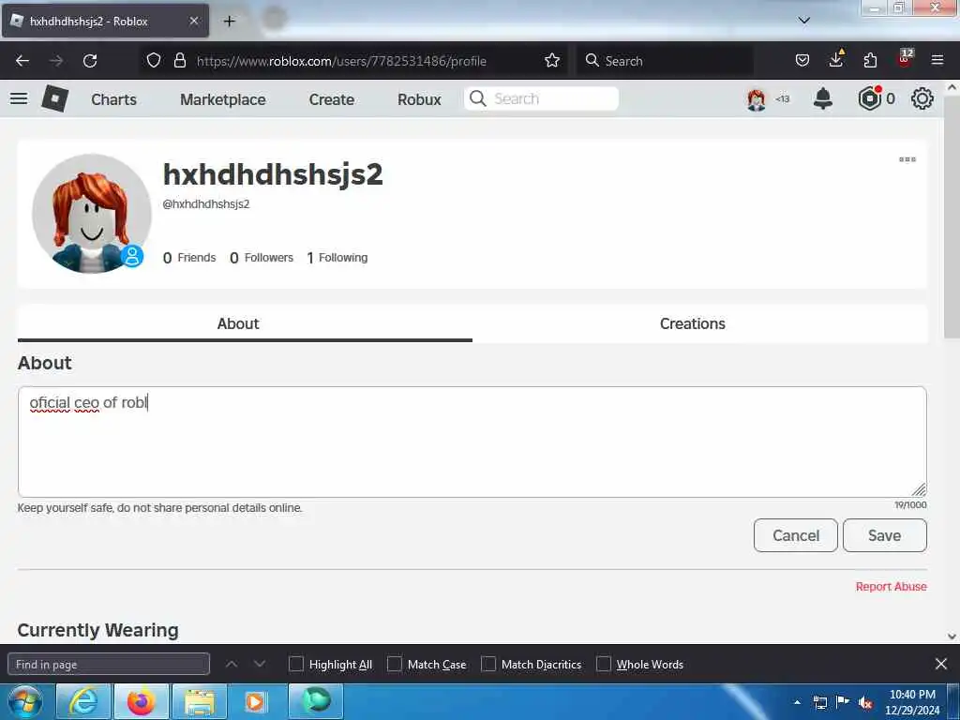Open the Firefox downloads icon
Image resolution: width=960 pixels, height=720 pixels.
coord(836,59)
